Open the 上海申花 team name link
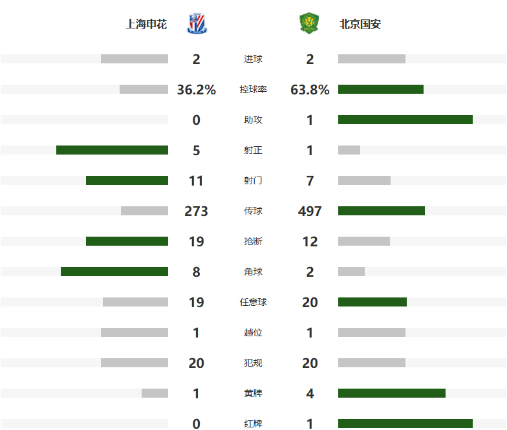This screenshot has height=430, width=507. pos(146,24)
